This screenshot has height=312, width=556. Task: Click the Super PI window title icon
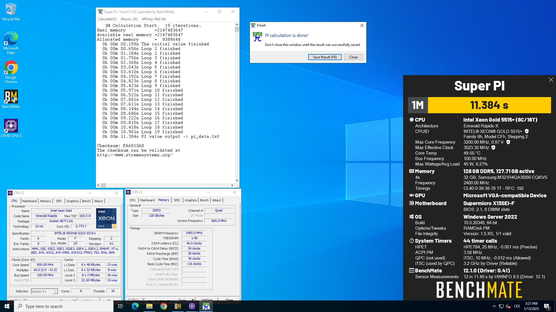100,12
